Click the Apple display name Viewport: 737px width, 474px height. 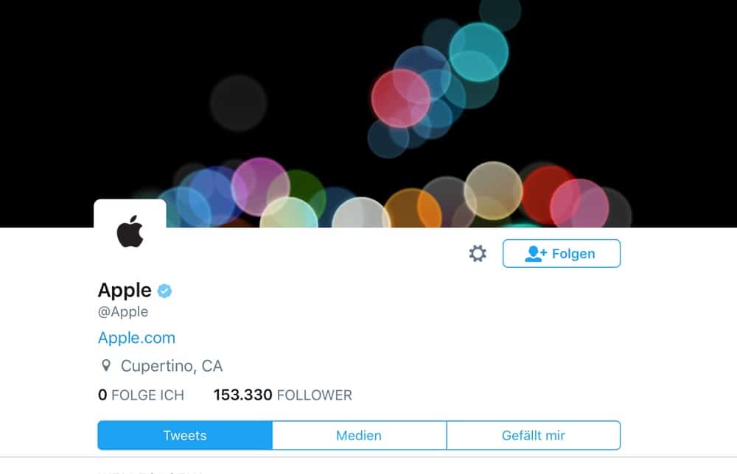(125, 291)
